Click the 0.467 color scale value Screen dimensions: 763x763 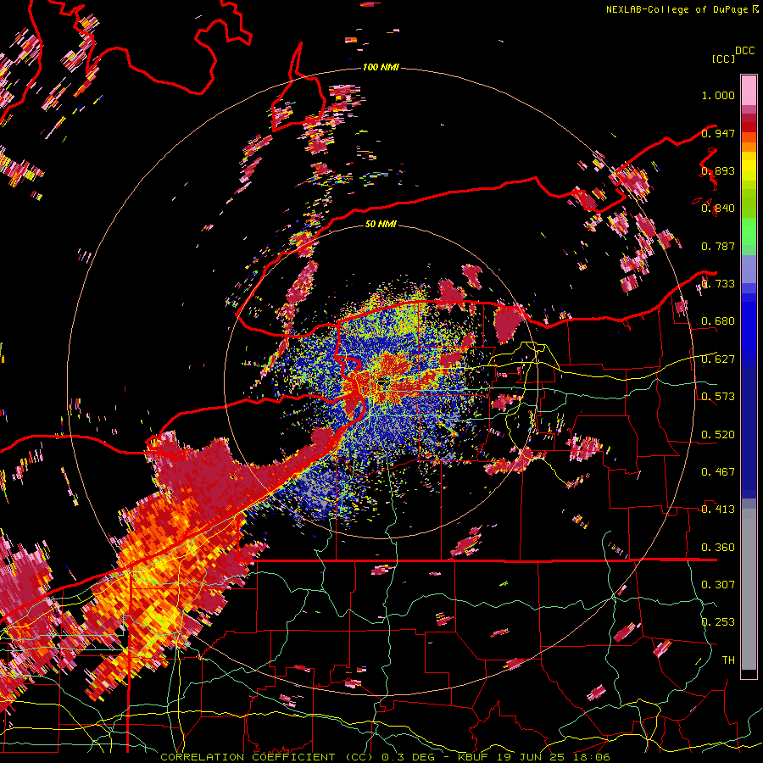[x=718, y=472]
